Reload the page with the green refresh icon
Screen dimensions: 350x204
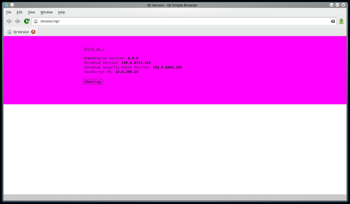pyautogui.click(x=27, y=21)
